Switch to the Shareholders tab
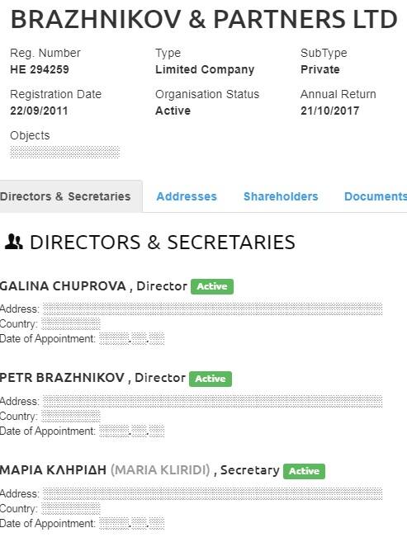The height and width of the screenshot is (542, 407). pos(281,196)
